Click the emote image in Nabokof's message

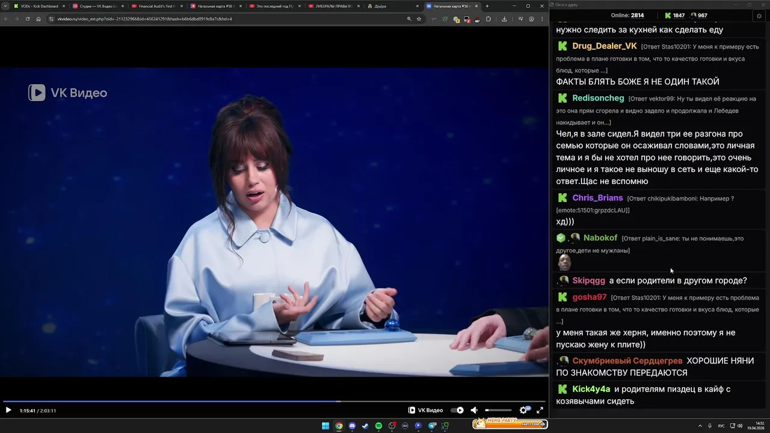tap(564, 262)
